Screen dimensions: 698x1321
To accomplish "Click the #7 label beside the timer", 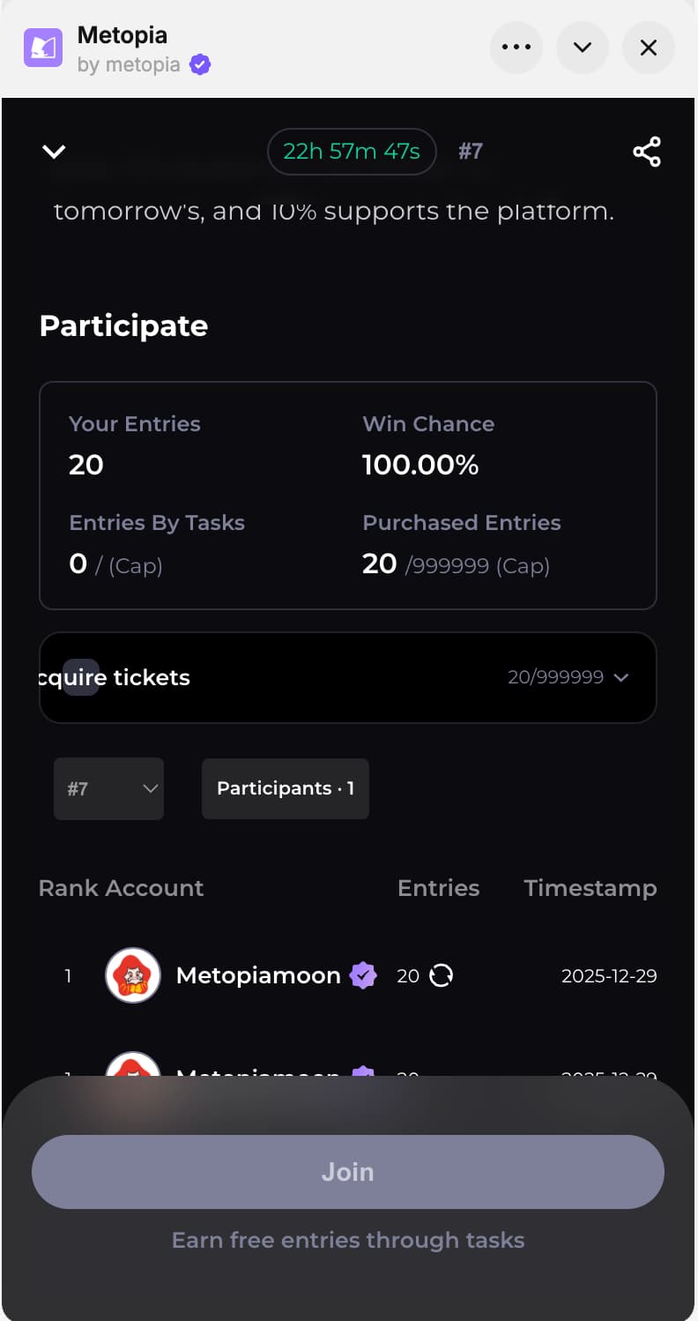I will (x=471, y=152).
